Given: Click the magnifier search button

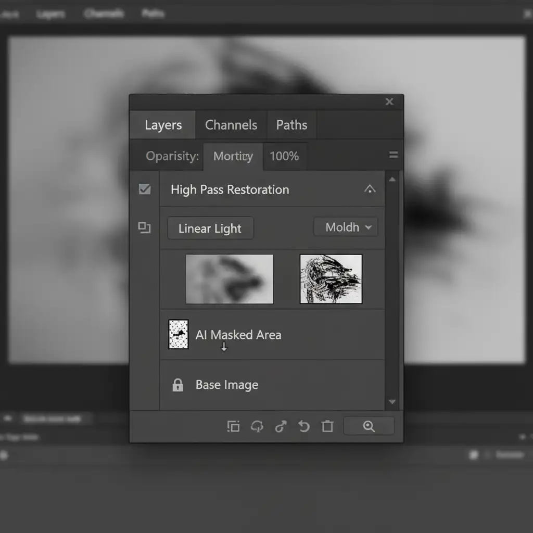Looking at the screenshot, I should coord(369,426).
